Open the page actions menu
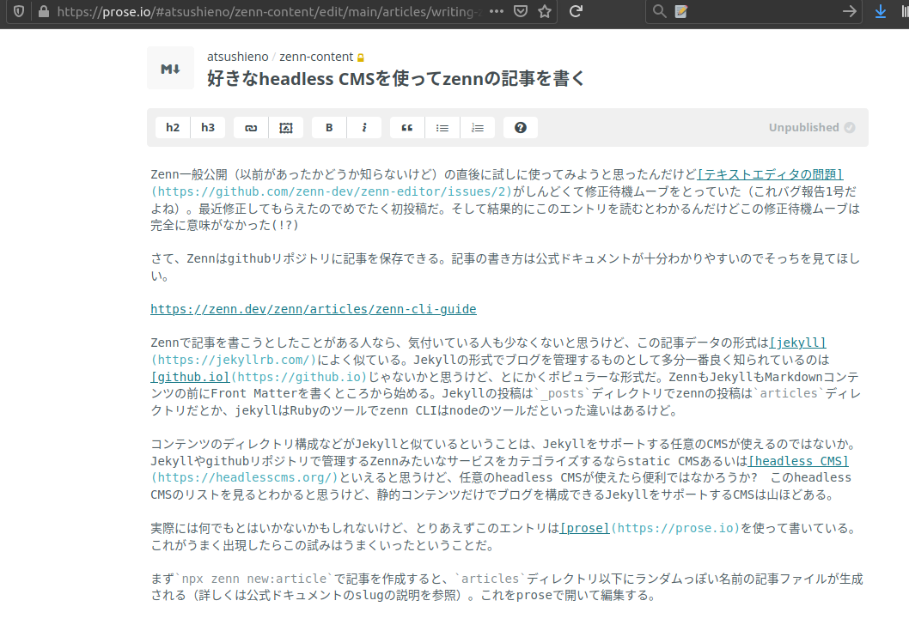 497,11
